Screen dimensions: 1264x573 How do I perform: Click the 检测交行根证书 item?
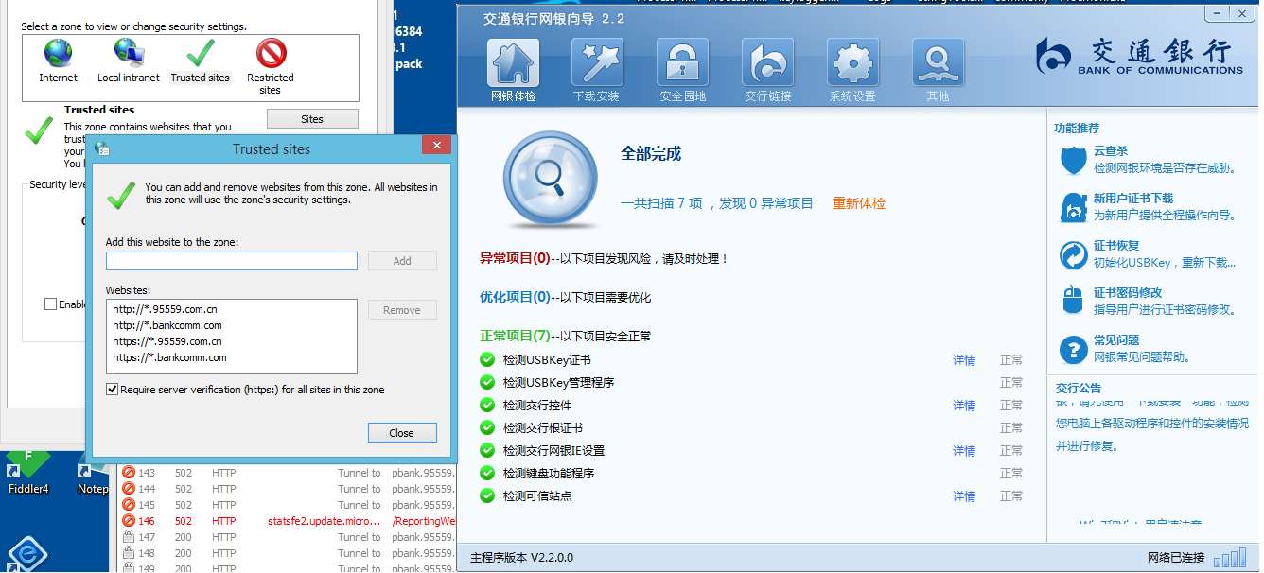tap(543, 428)
